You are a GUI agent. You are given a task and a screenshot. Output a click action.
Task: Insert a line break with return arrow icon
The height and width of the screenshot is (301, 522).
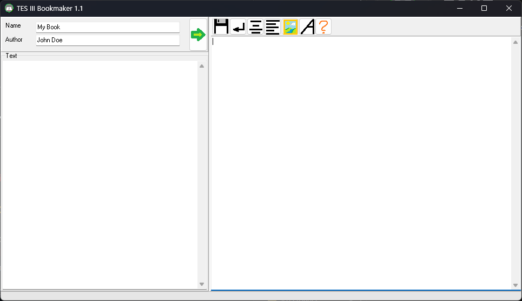coord(238,27)
